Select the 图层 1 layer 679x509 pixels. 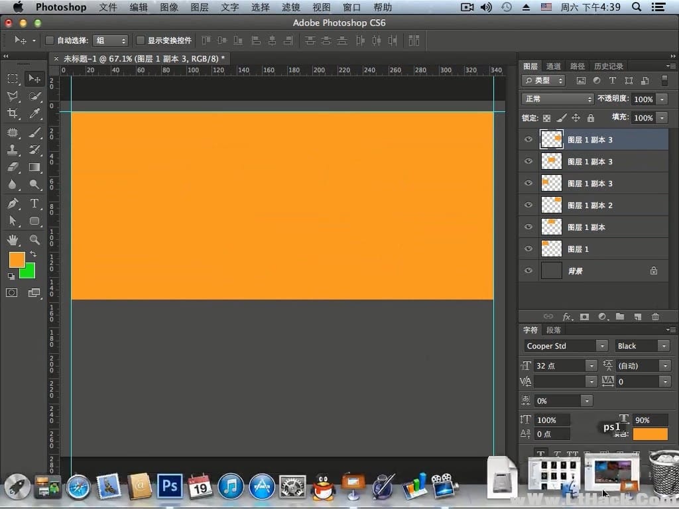pos(577,249)
